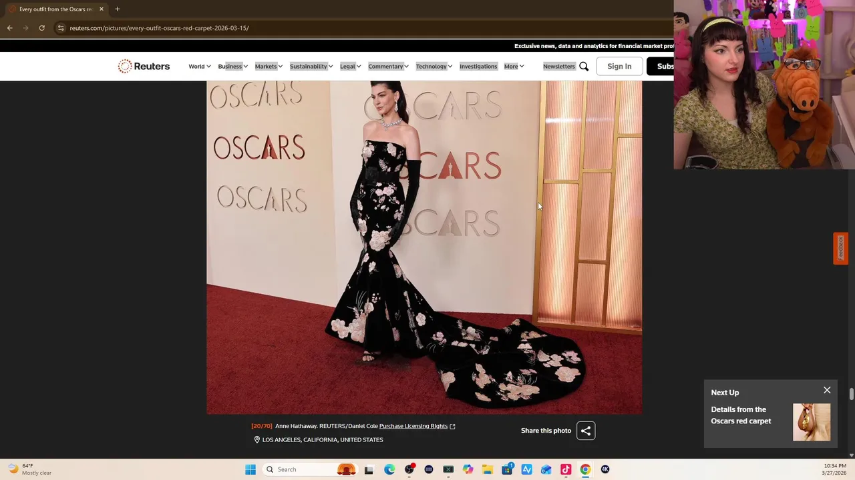Click the orange Feedback side tab
The image size is (855, 480).
coord(840,249)
